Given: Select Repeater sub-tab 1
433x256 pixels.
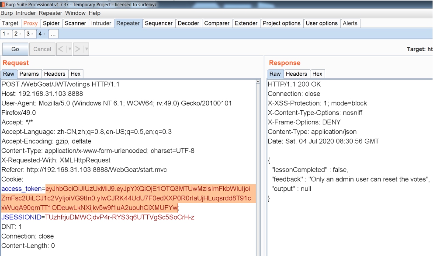Looking at the screenshot, I should click(4, 34).
